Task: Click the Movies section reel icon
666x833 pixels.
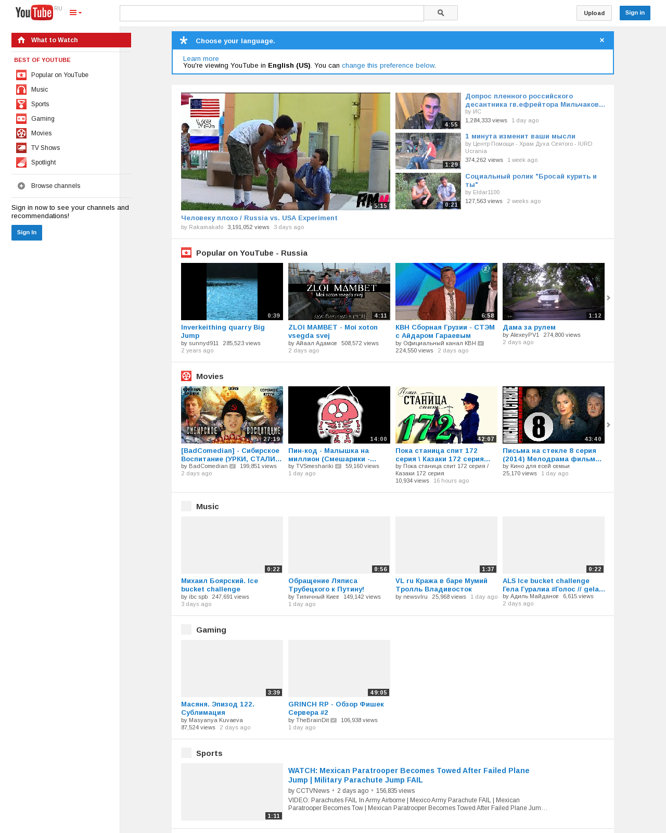Action: pyautogui.click(x=186, y=376)
